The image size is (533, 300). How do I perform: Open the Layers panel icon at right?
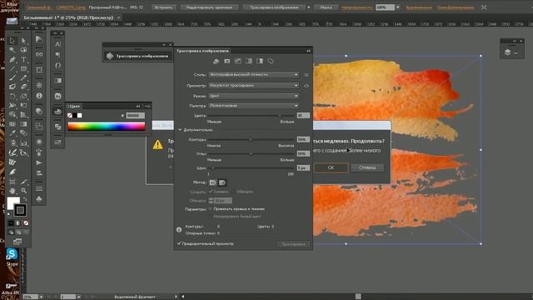coord(507,52)
